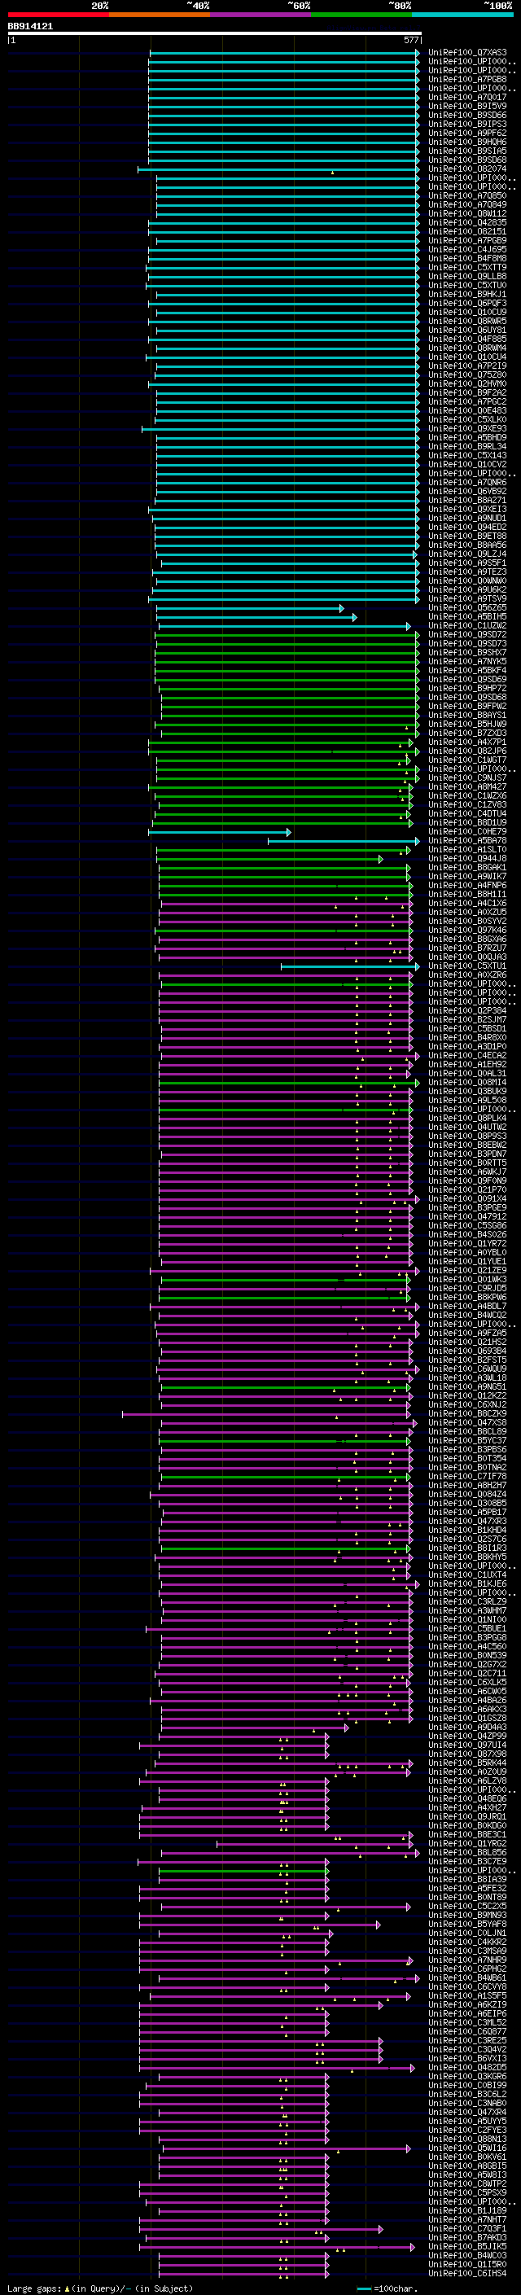Open hit UniRef100_B9SD66
Screen dimensions: 521x2295
[467, 115]
